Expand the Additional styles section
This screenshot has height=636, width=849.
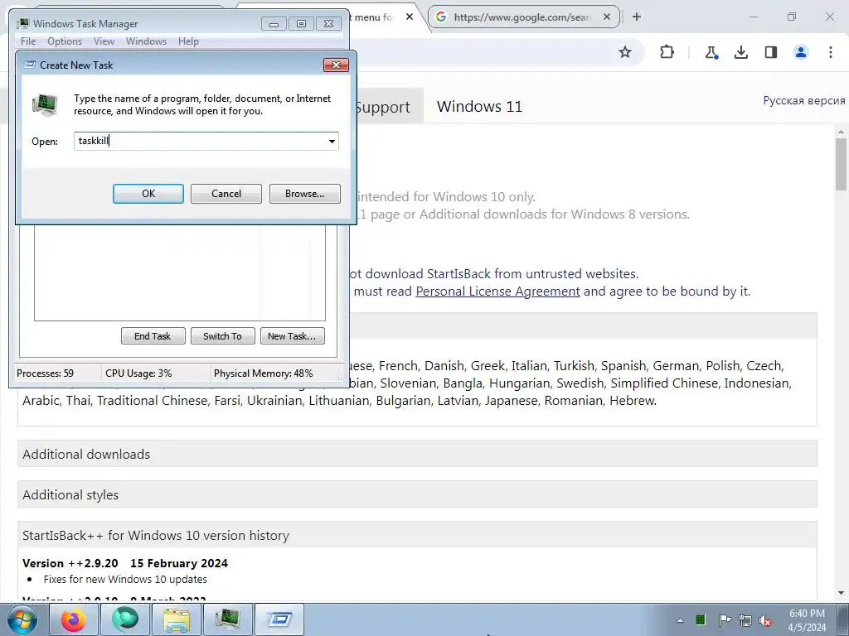pyautogui.click(x=417, y=494)
